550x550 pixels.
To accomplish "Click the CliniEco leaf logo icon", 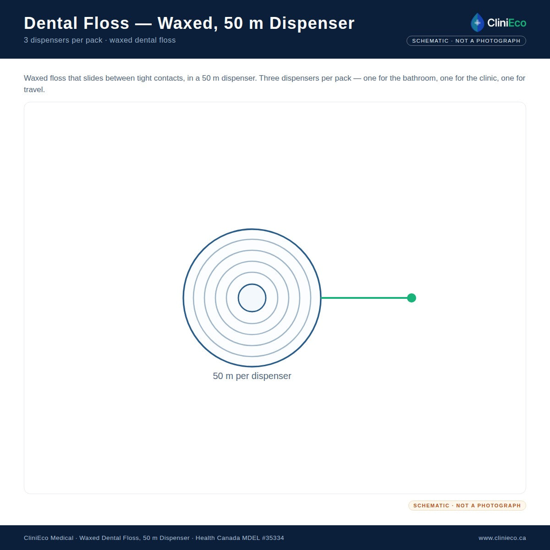I will point(477,22).
